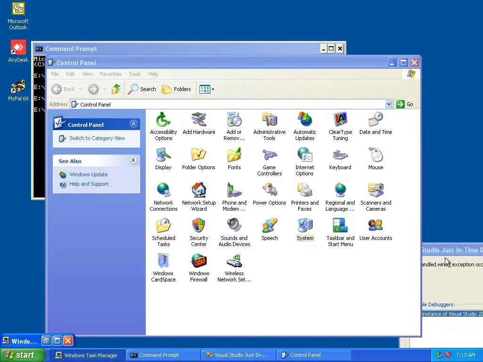Screen dimensions: 483x362
Task: Select the AnyDesk desktop shortcut
Action: tap(18, 51)
